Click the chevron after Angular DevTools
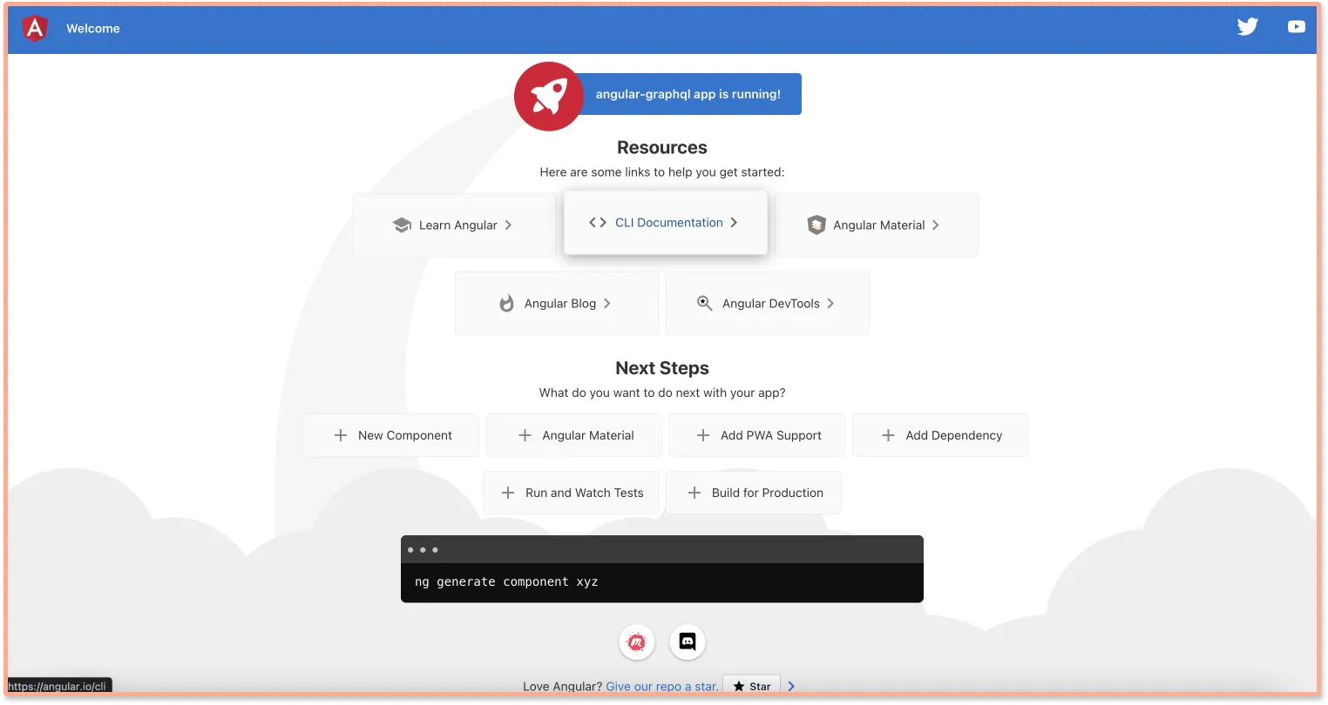 830,304
